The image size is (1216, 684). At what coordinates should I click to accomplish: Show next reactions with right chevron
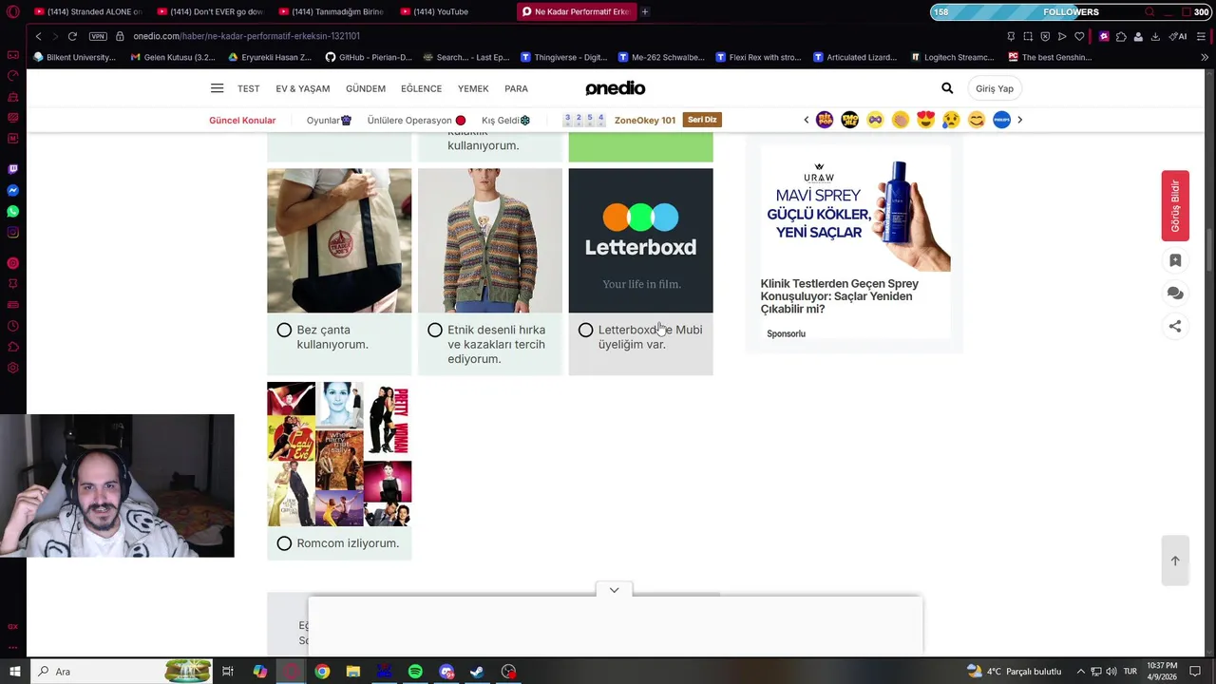(x=1019, y=120)
